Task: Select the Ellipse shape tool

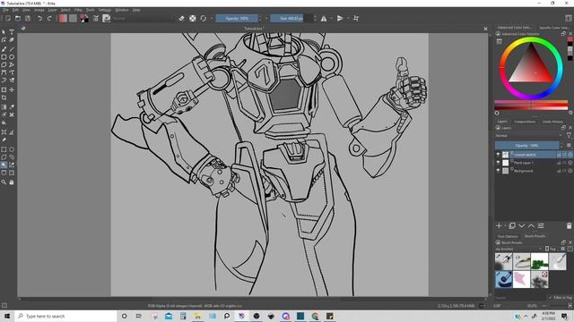Action: [x=12, y=57]
